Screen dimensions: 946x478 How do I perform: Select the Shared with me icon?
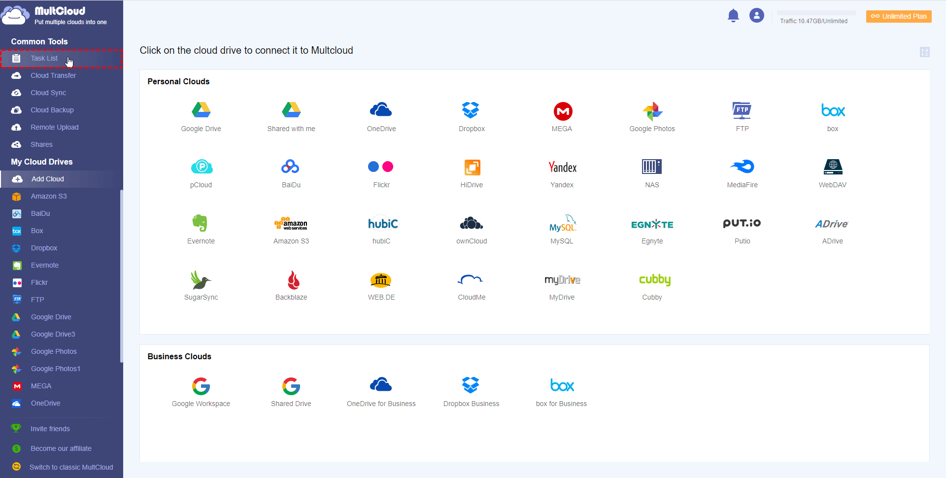tap(291, 110)
